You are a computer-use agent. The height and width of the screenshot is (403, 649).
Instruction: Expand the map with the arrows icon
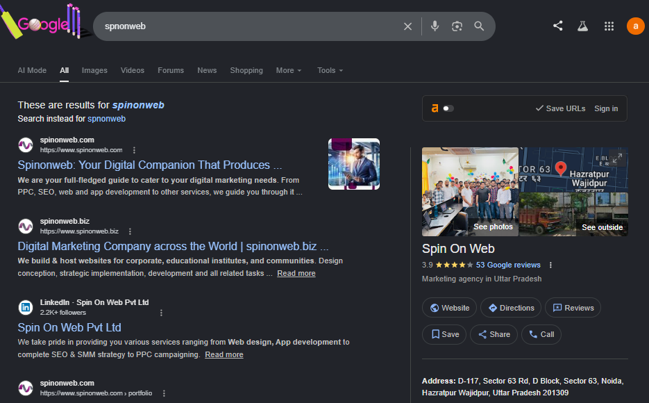[x=617, y=158]
